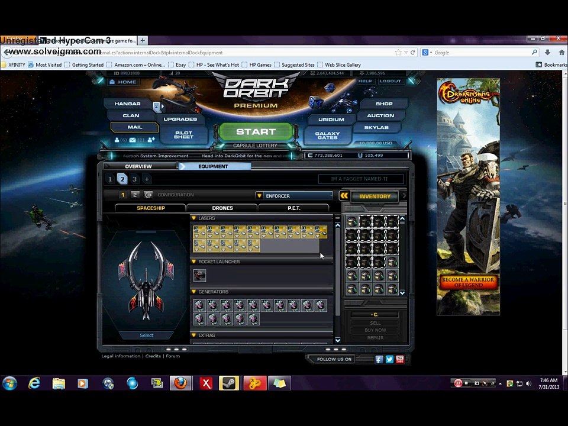Switch to the Overview tab
568x426 pixels.
[138, 166]
